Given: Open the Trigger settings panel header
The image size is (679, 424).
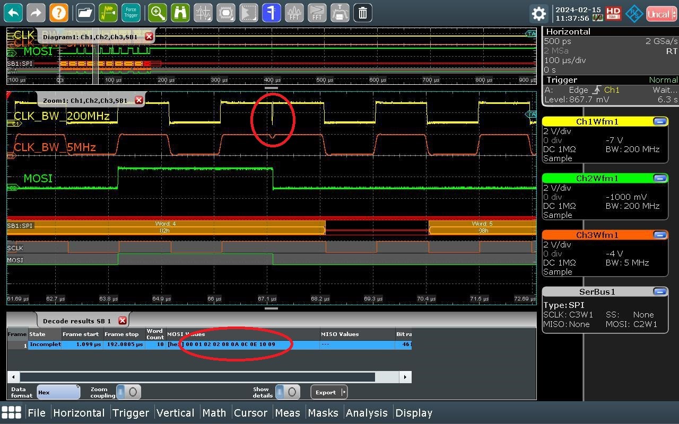Looking at the screenshot, I should click(611, 80).
